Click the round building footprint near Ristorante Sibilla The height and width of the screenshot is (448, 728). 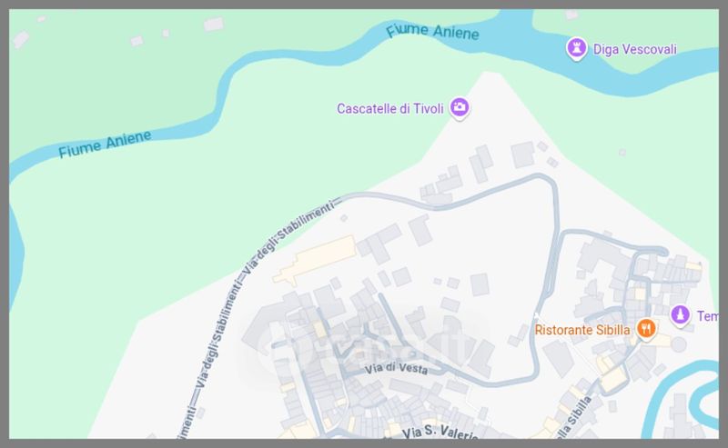[x=679, y=344]
